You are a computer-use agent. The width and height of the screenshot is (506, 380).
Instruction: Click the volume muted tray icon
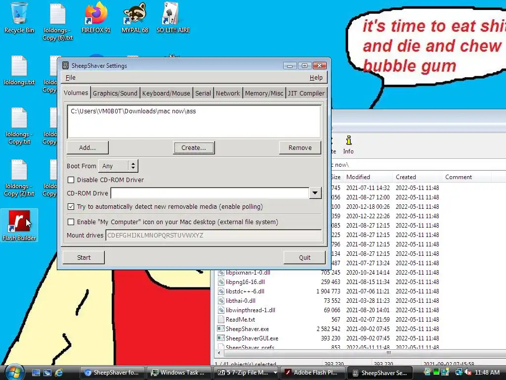[468, 372]
